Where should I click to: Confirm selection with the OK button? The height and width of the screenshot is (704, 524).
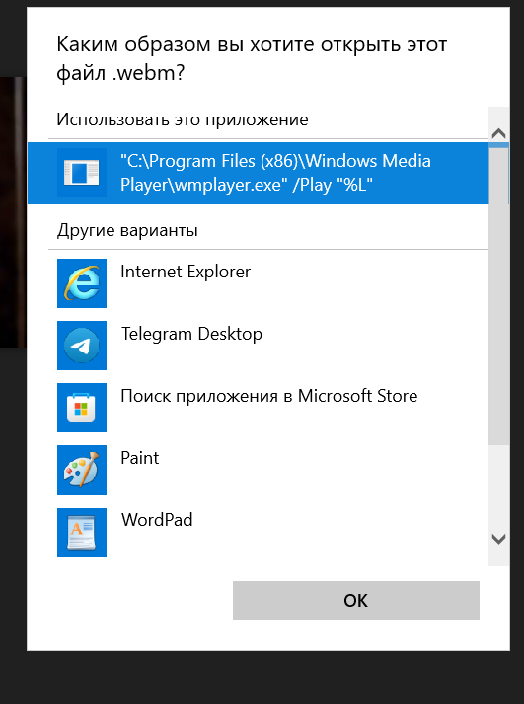356,600
